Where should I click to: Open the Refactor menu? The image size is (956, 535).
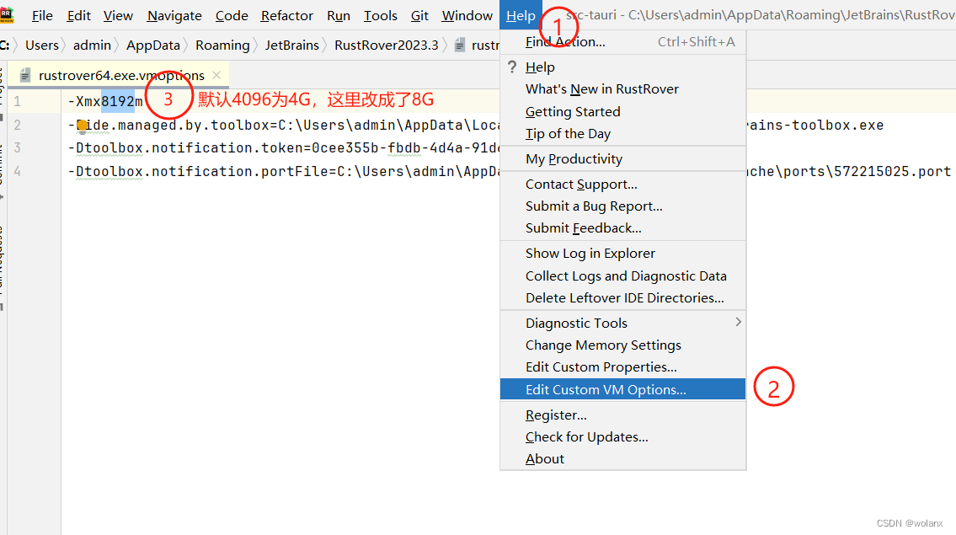[286, 15]
